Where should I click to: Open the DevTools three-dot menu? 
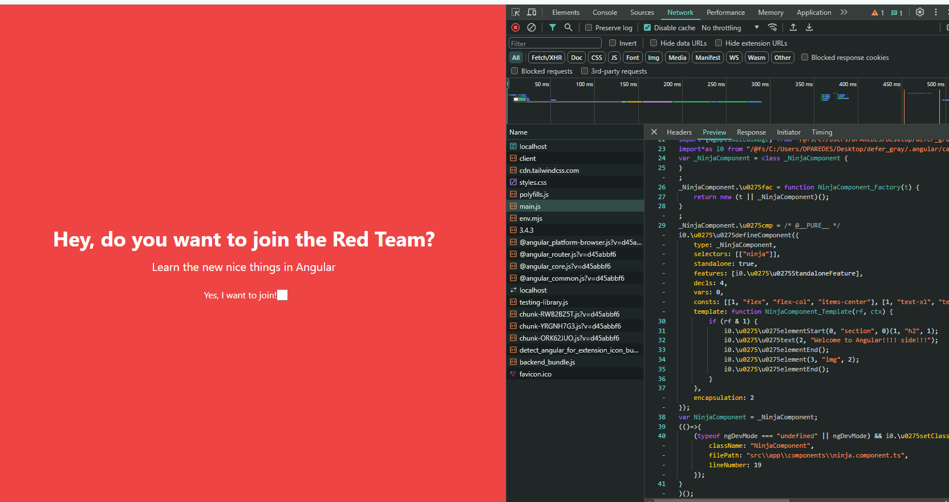pos(936,12)
